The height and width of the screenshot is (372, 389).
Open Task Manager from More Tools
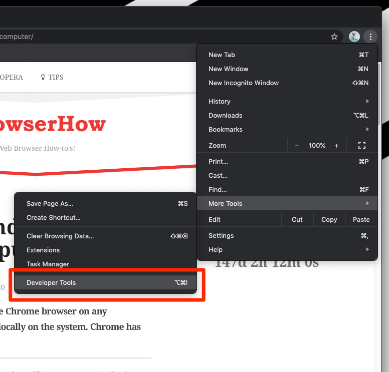[106, 264]
